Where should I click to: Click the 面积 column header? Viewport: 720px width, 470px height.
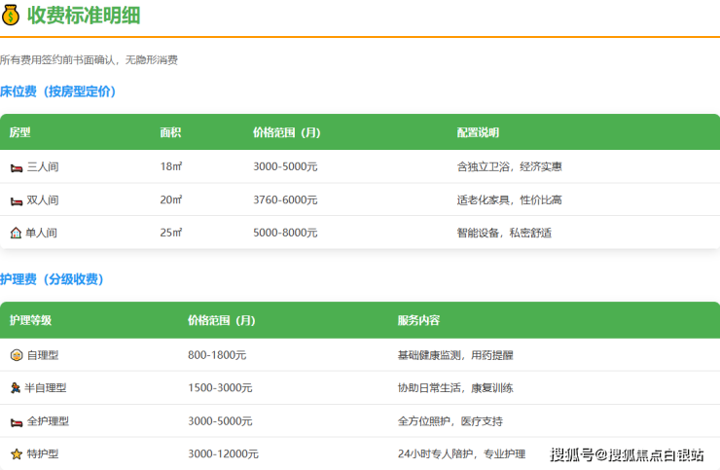click(x=170, y=132)
